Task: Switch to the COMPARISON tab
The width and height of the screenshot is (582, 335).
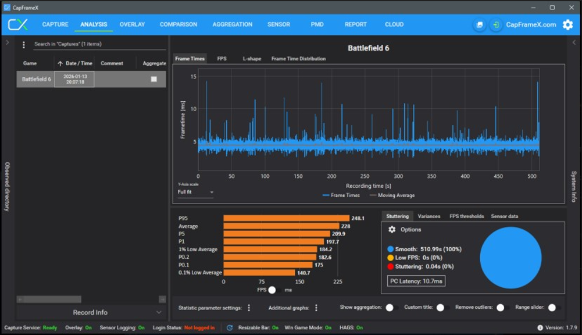Action: point(178,24)
